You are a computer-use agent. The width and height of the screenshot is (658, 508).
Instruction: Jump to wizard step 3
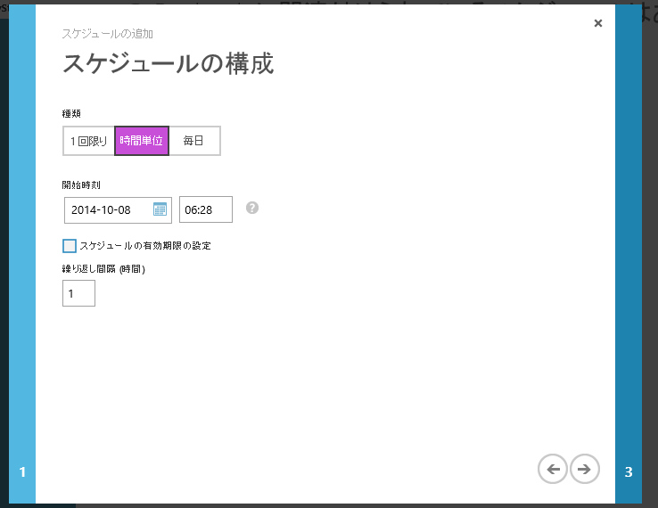coord(629,472)
